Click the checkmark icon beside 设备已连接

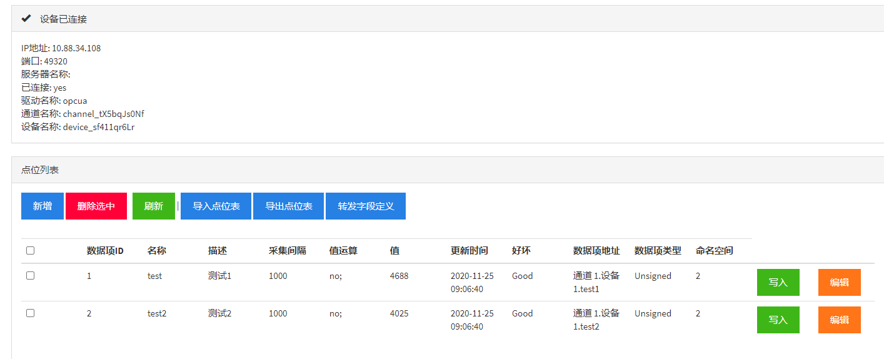click(26, 19)
